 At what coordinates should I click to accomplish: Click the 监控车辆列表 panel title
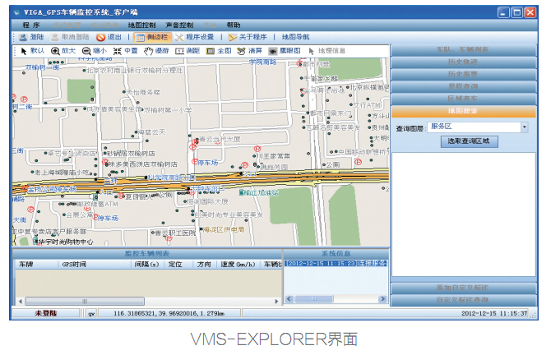(147, 253)
